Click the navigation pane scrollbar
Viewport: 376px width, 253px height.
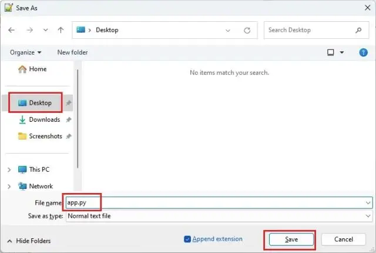click(78, 119)
